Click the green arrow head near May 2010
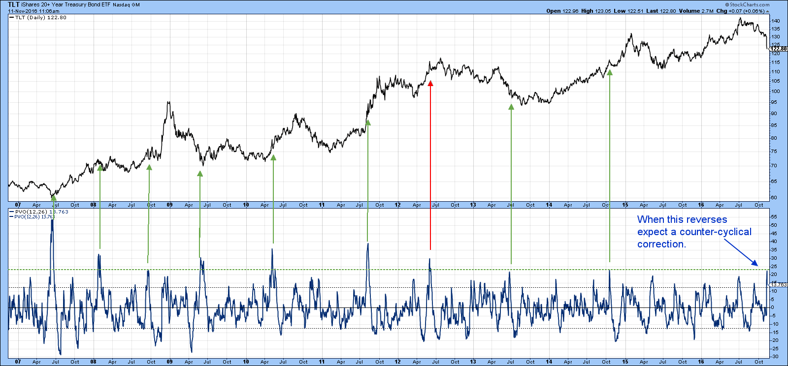The image size is (788, 366). pyautogui.click(x=273, y=157)
